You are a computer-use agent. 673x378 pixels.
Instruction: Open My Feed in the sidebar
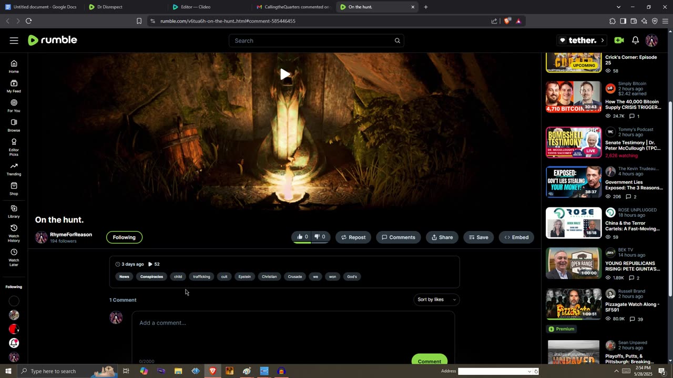14,86
